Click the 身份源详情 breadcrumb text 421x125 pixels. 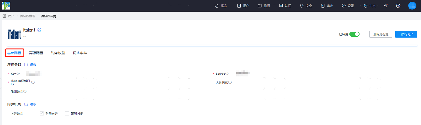48,16
